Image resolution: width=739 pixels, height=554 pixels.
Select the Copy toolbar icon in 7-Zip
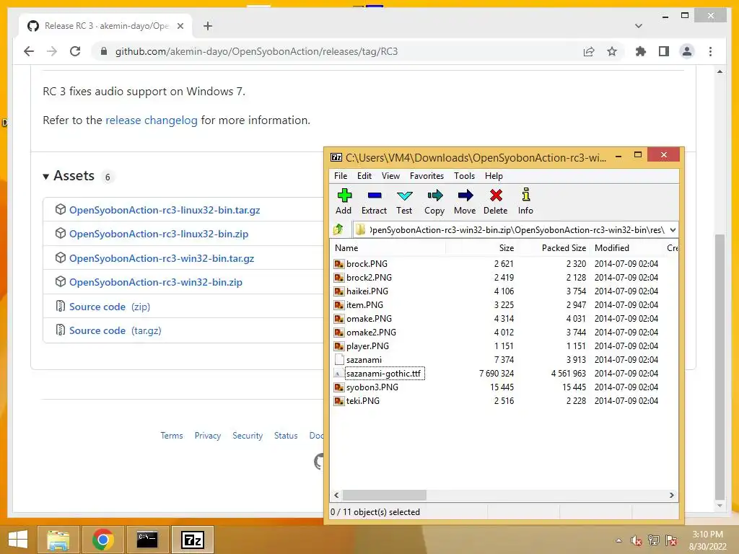click(x=434, y=201)
